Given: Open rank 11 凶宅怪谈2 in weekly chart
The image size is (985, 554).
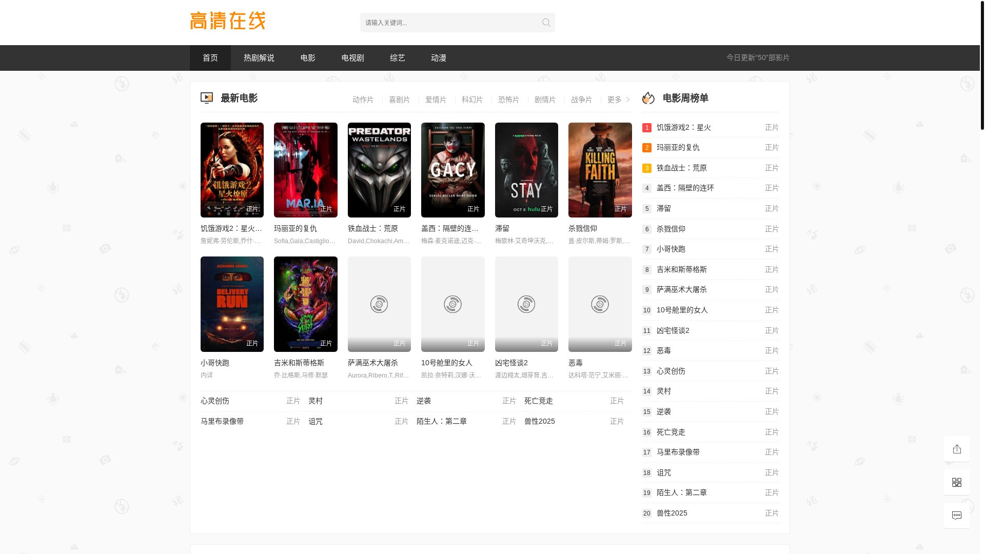Looking at the screenshot, I should [711, 330].
